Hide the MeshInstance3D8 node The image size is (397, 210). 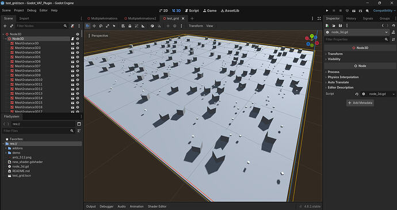click(78, 71)
